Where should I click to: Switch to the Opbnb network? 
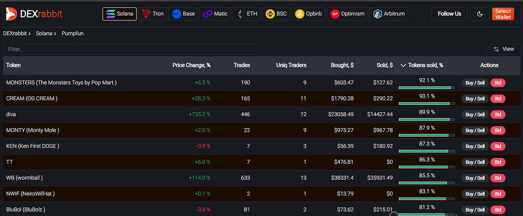click(x=308, y=14)
